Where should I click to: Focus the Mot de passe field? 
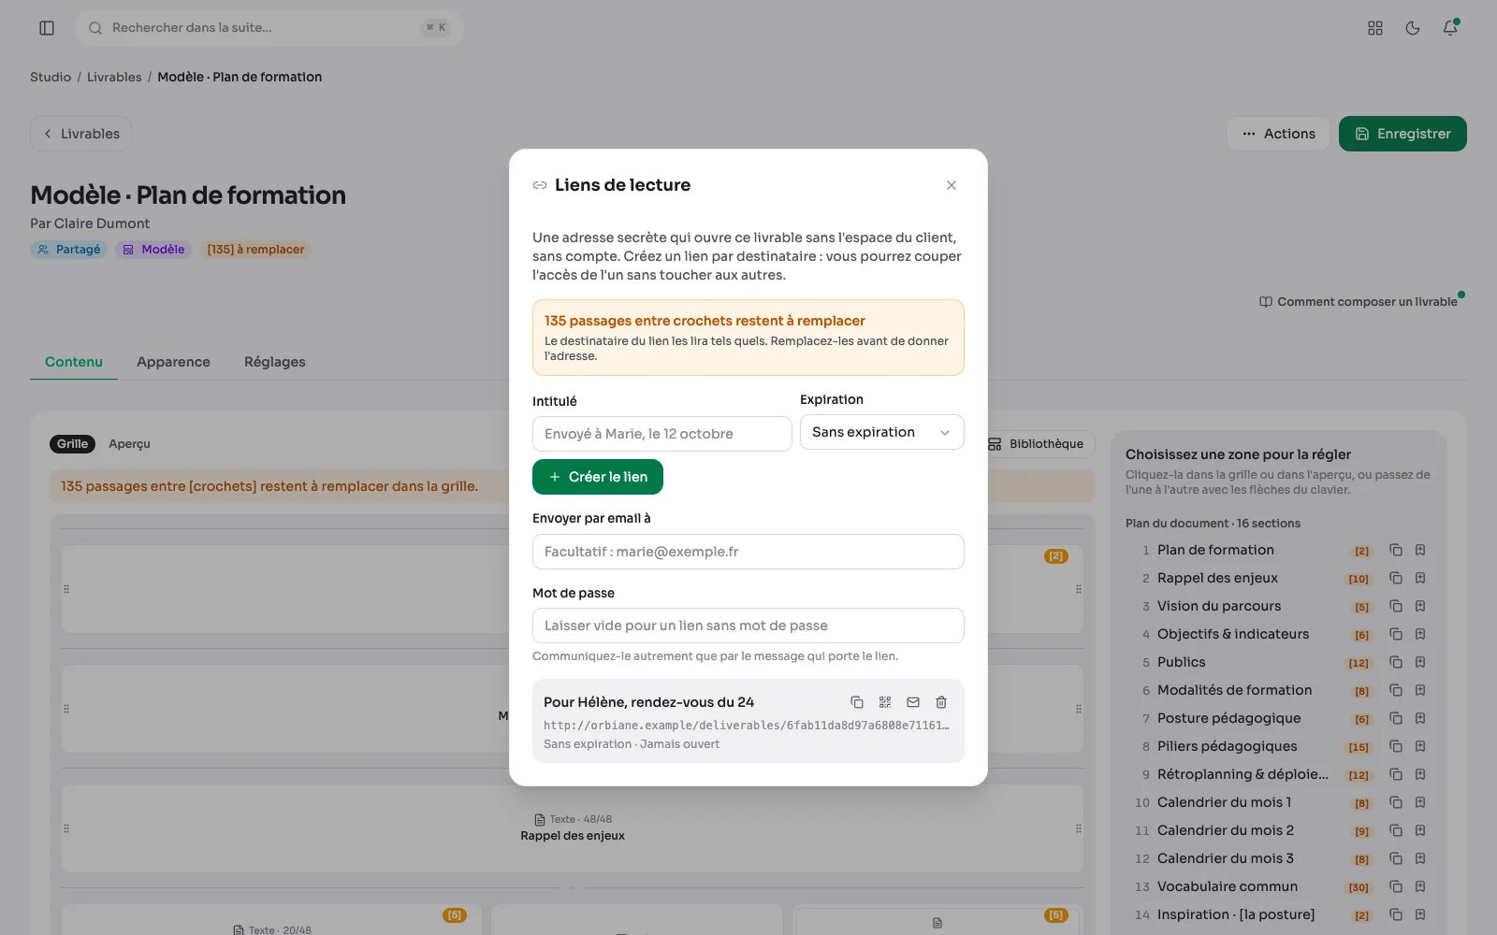point(748,626)
